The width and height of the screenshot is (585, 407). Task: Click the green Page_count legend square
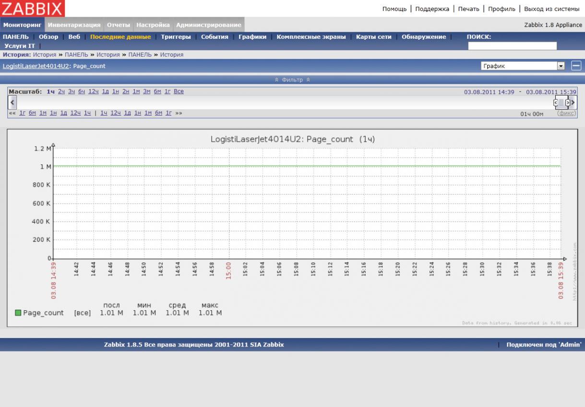[x=18, y=313]
